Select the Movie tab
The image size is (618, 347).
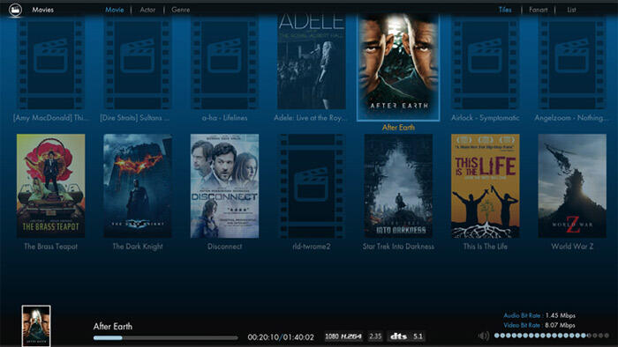click(114, 10)
